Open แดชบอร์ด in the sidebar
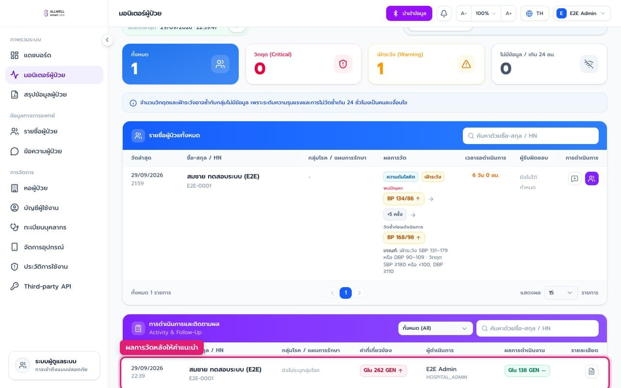The height and width of the screenshot is (388, 621). point(54,55)
